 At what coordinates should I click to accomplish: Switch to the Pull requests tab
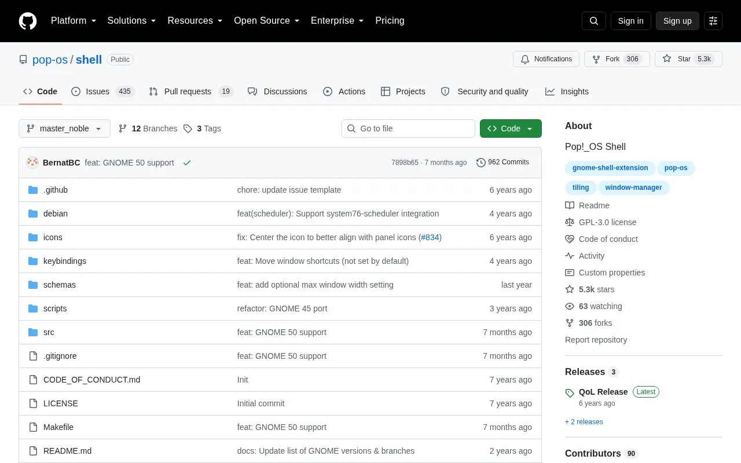[x=190, y=91]
